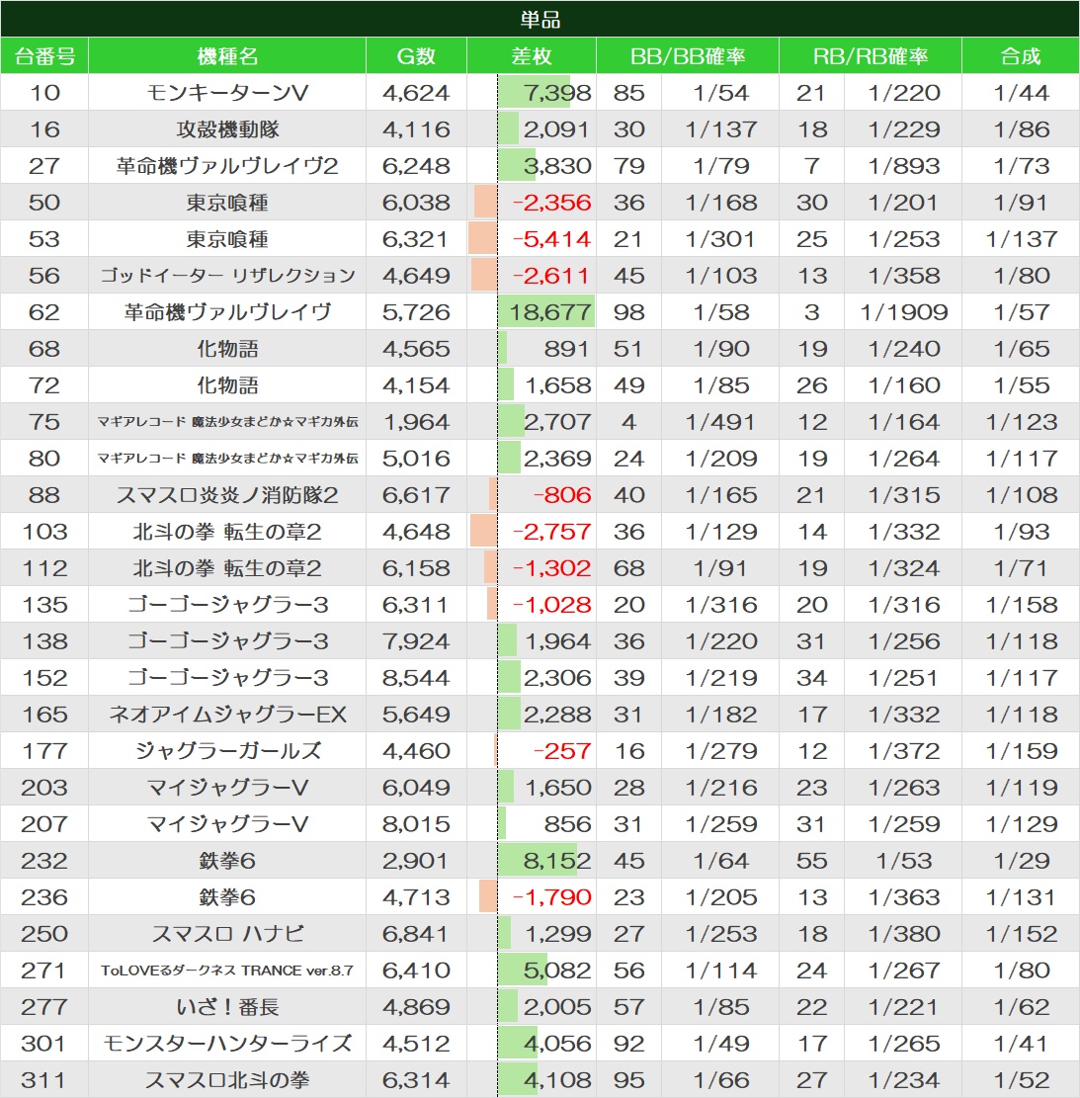Viewport: 1080px width, 1098px height.
Task: Select machine name 攻殻機動隊
Action: point(227,128)
